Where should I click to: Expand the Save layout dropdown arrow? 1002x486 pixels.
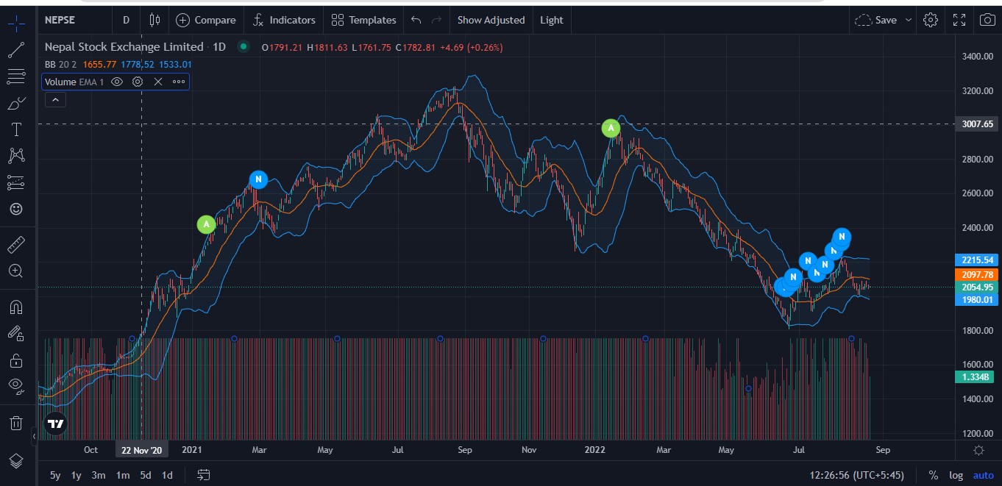point(909,20)
